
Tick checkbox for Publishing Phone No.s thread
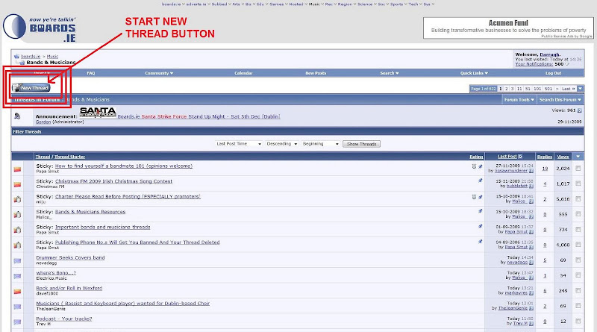578,245
